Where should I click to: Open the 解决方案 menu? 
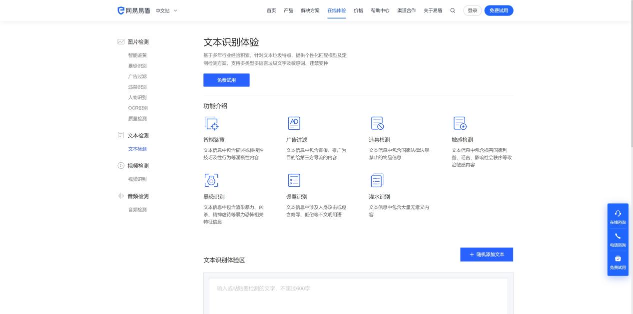[310, 10]
